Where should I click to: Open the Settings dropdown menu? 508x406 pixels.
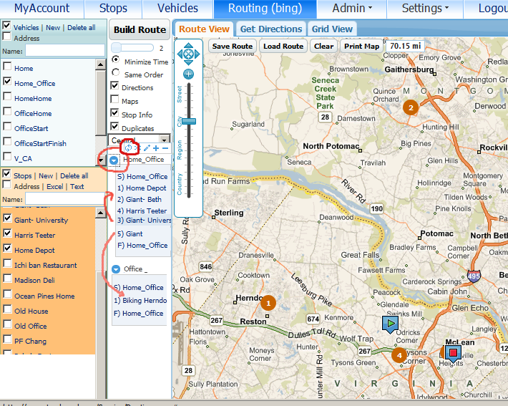(x=425, y=8)
